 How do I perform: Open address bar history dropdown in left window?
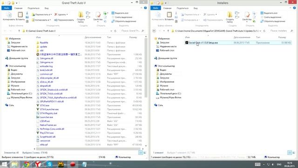(111, 31)
